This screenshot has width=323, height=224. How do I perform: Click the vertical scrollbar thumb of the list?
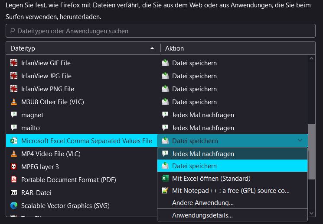(311, 152)
